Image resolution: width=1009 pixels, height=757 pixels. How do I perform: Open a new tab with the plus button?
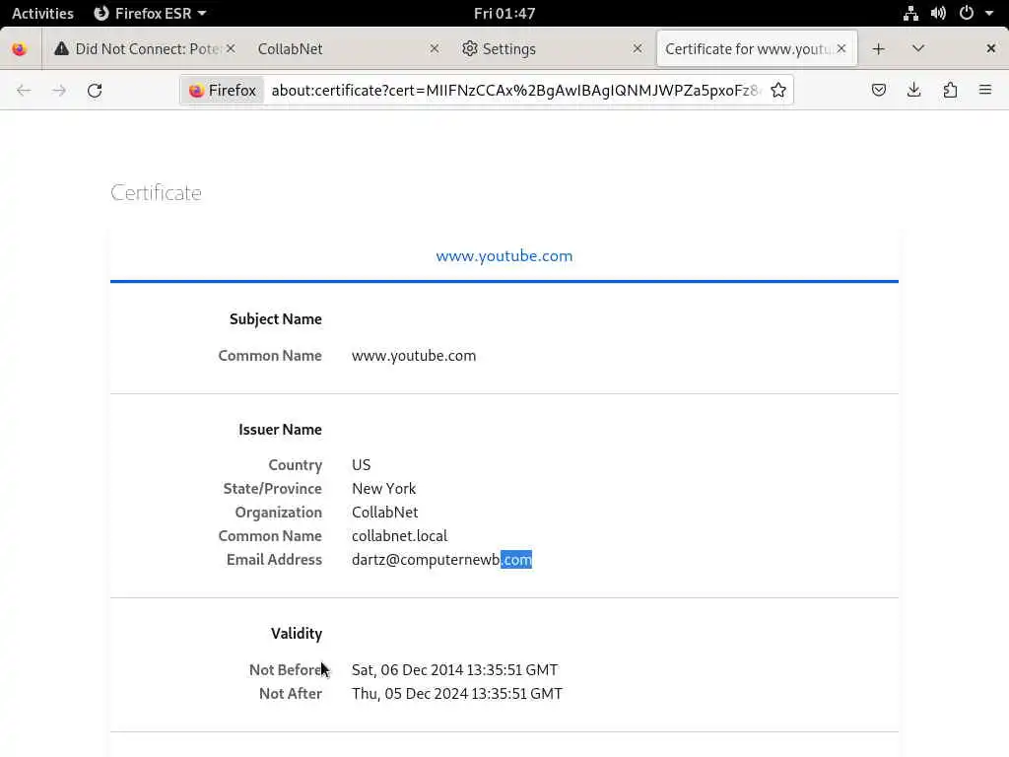pos(878,49)
